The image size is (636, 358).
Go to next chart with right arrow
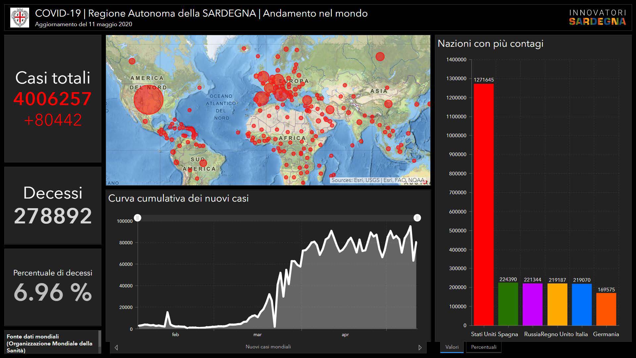click(420, 347)
